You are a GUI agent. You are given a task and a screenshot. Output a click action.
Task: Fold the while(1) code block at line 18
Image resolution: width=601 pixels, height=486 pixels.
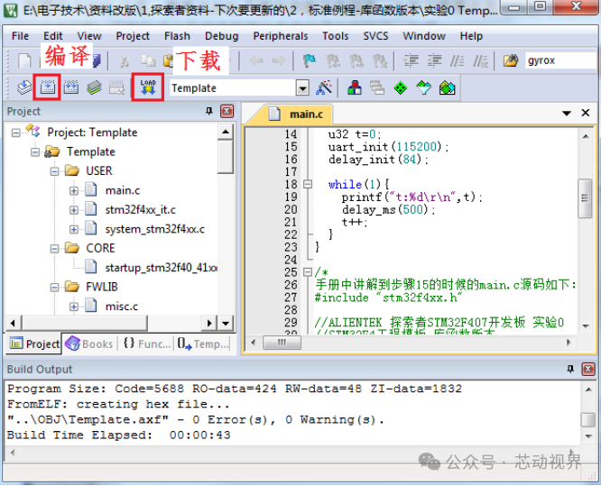(308, 185)
